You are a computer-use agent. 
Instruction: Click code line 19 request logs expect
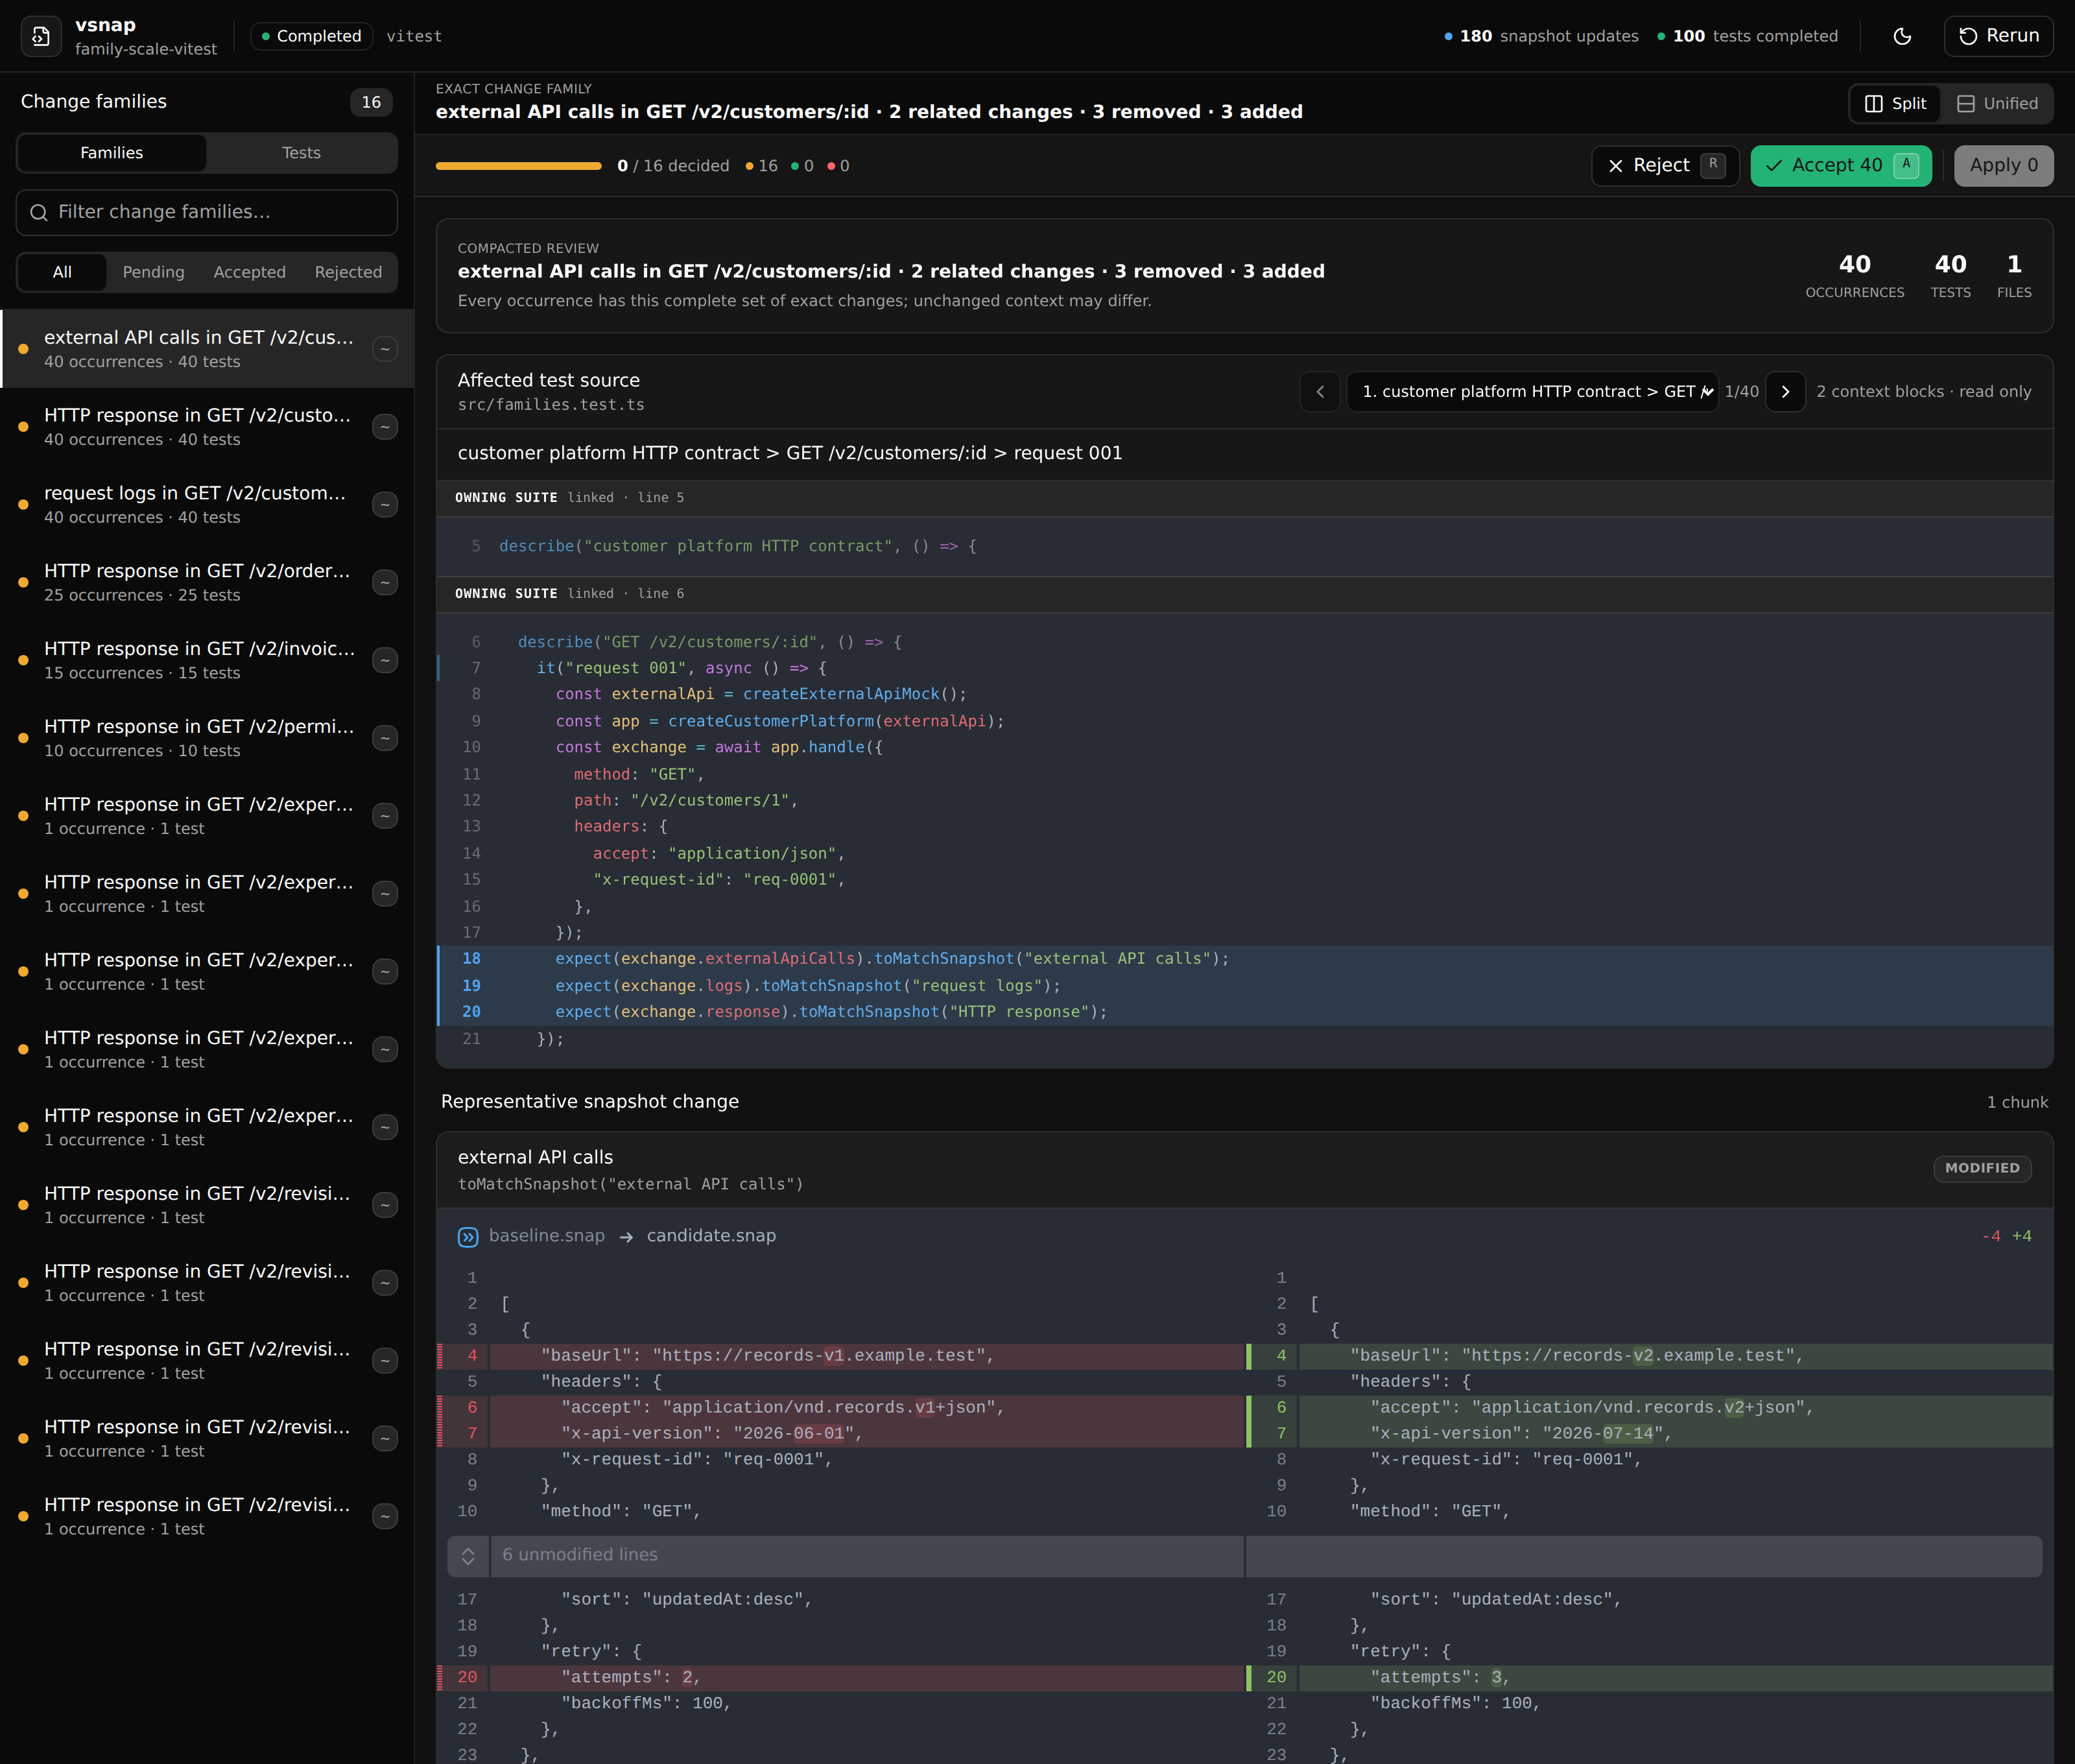click(x=1244, y=986)
